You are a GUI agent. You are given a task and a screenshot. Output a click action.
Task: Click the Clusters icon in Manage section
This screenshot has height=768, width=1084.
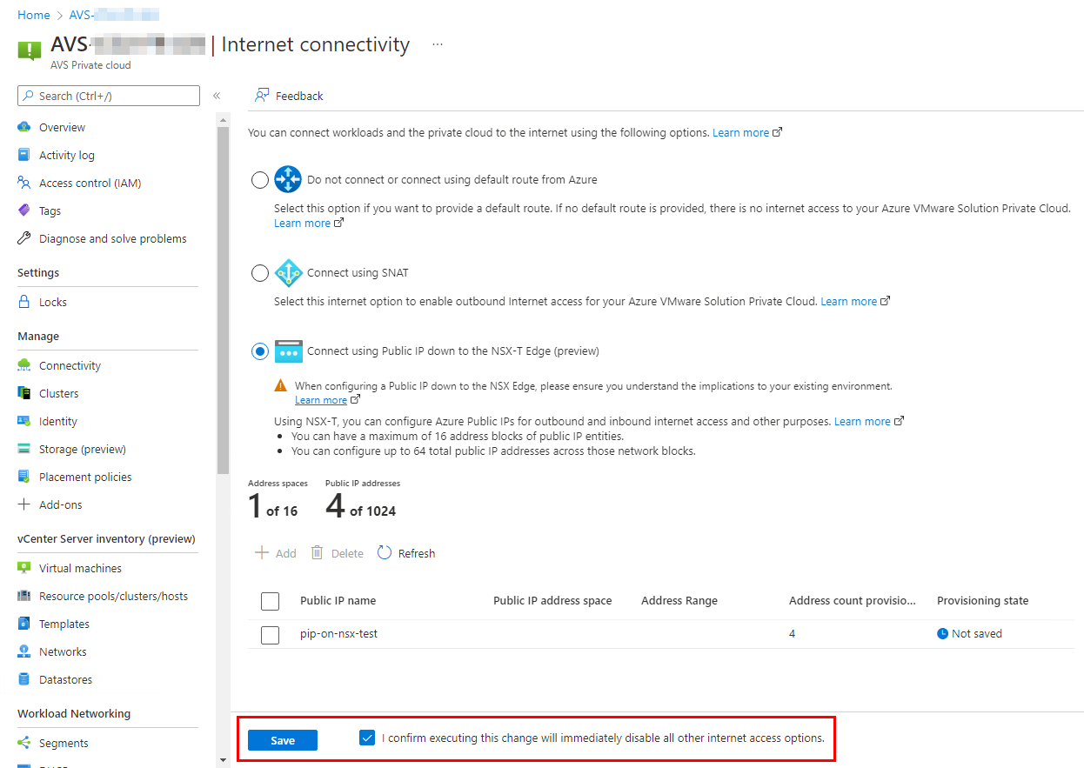(x=24, y=393)
